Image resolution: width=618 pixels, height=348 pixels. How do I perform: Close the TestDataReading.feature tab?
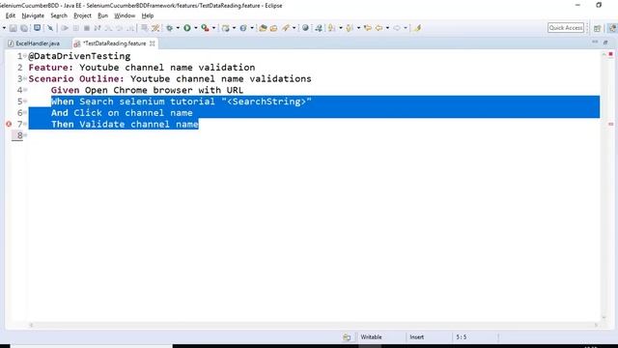click(153, 43)
